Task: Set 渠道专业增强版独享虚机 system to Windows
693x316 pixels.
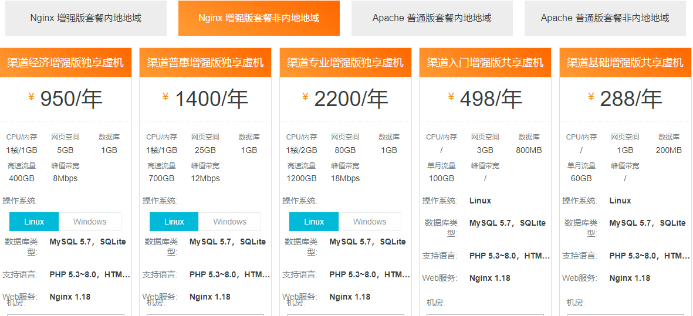Action: (x=370, y=222)
